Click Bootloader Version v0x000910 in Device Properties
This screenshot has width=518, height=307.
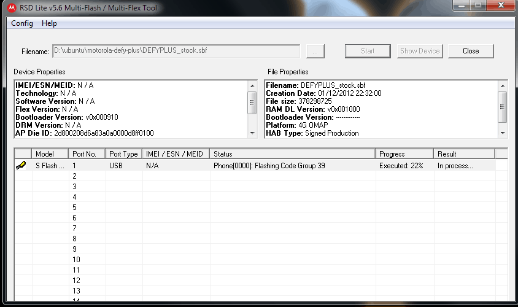point(67,117)
